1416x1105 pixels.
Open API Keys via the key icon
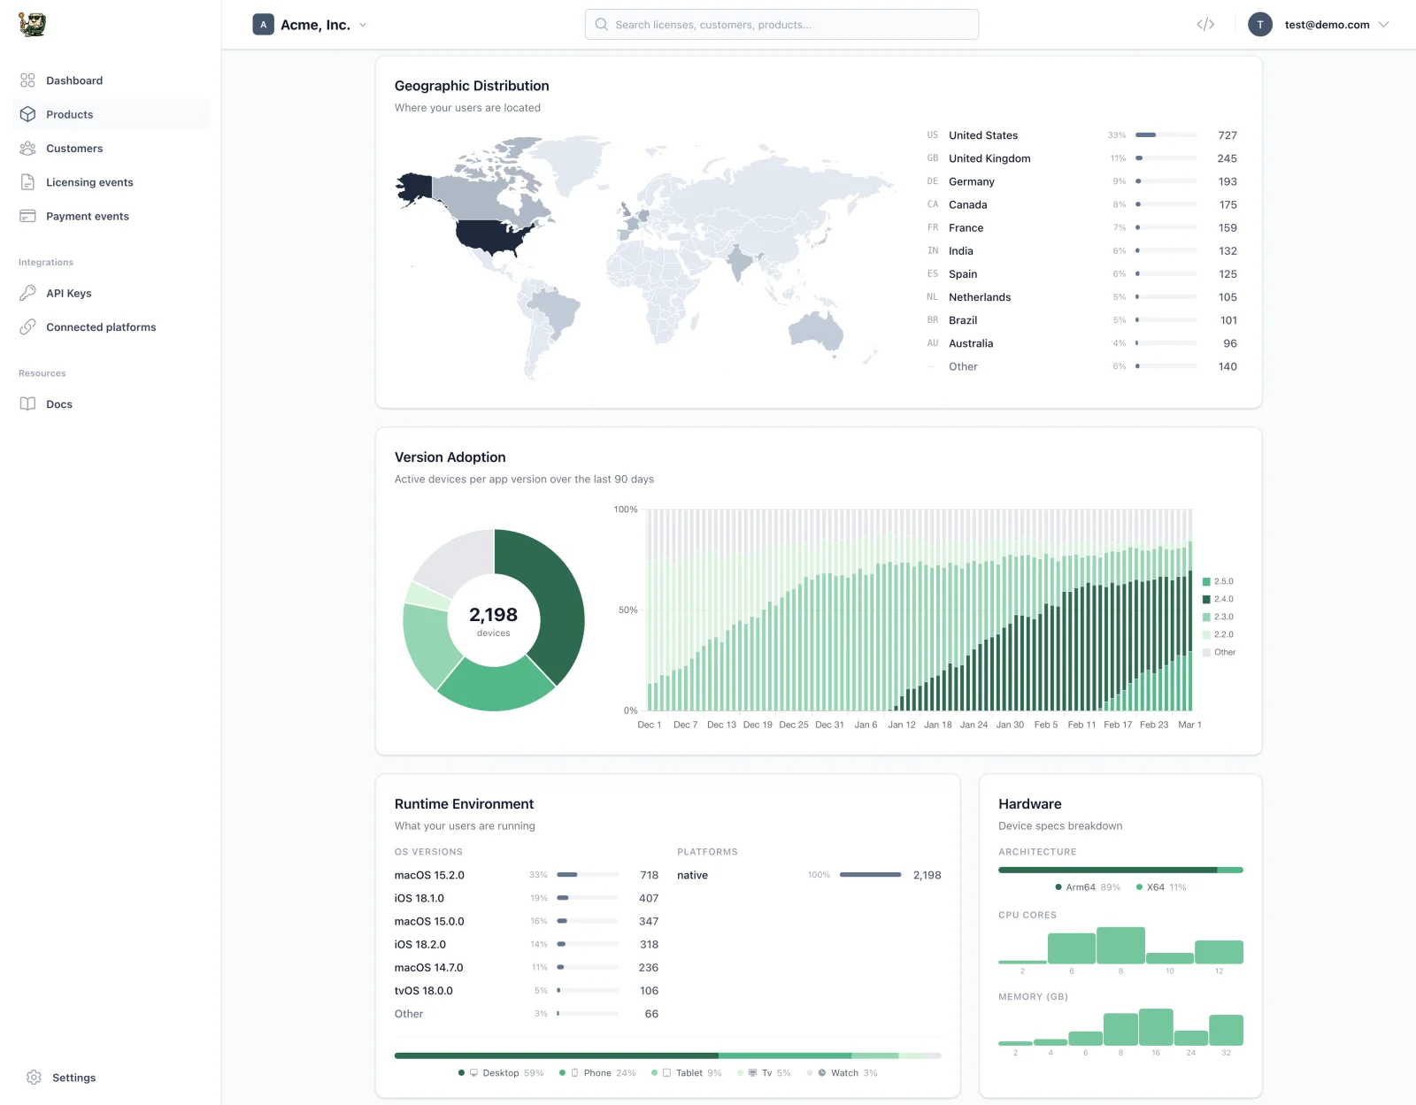27,293
